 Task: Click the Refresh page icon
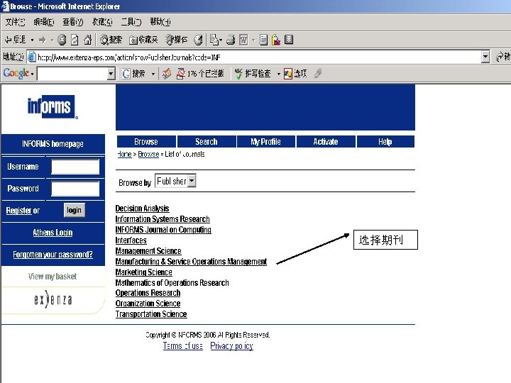click(75, 40)
